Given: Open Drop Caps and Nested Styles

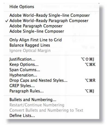Looking at the screenshot, I should coord(52,80).
